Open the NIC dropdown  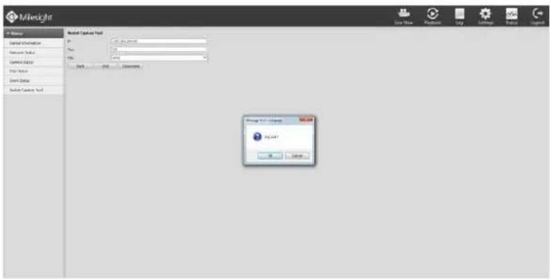click(x=159, y=58)
